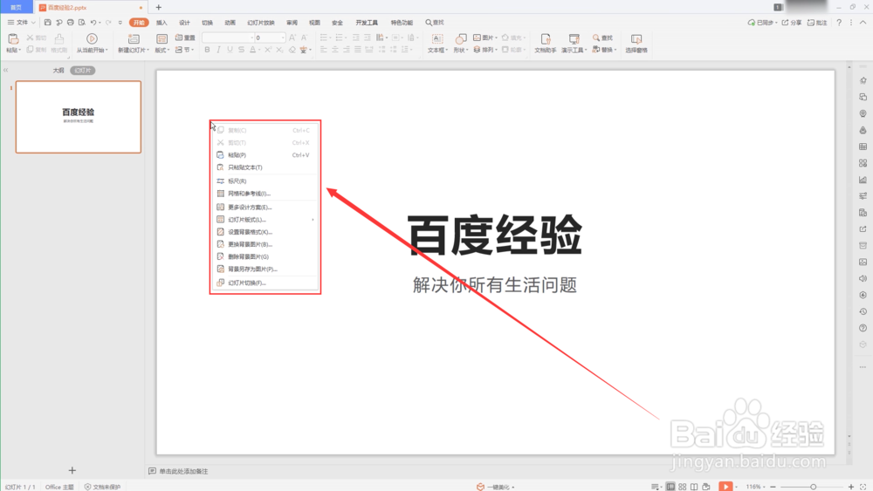Image resolution: width=873 pixels, height=491 pixels.
Task: Toggle the notes pane icon in status bar
Action: tap(656, 487)
